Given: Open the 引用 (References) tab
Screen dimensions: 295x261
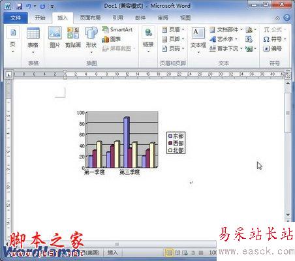Looking at the screenshot, I should tap(118, 18).
